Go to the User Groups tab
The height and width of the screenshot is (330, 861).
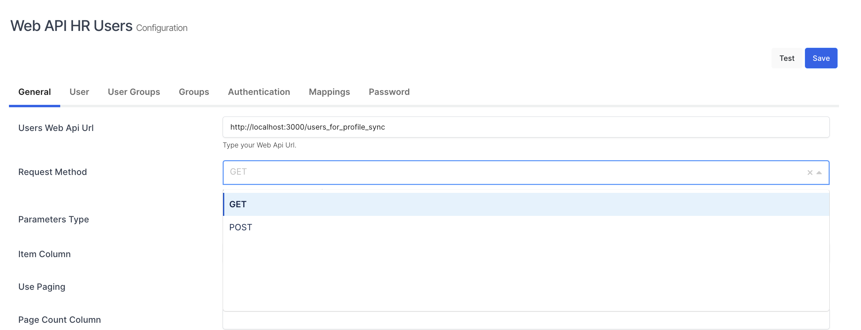tap(134, 92)
